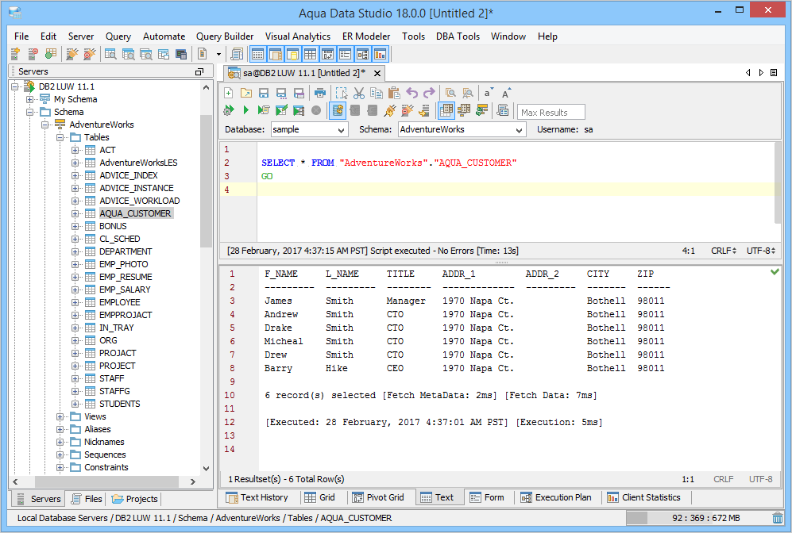Click the Undo arrow icon
The image size is (792, 533).
coord(411,93)
